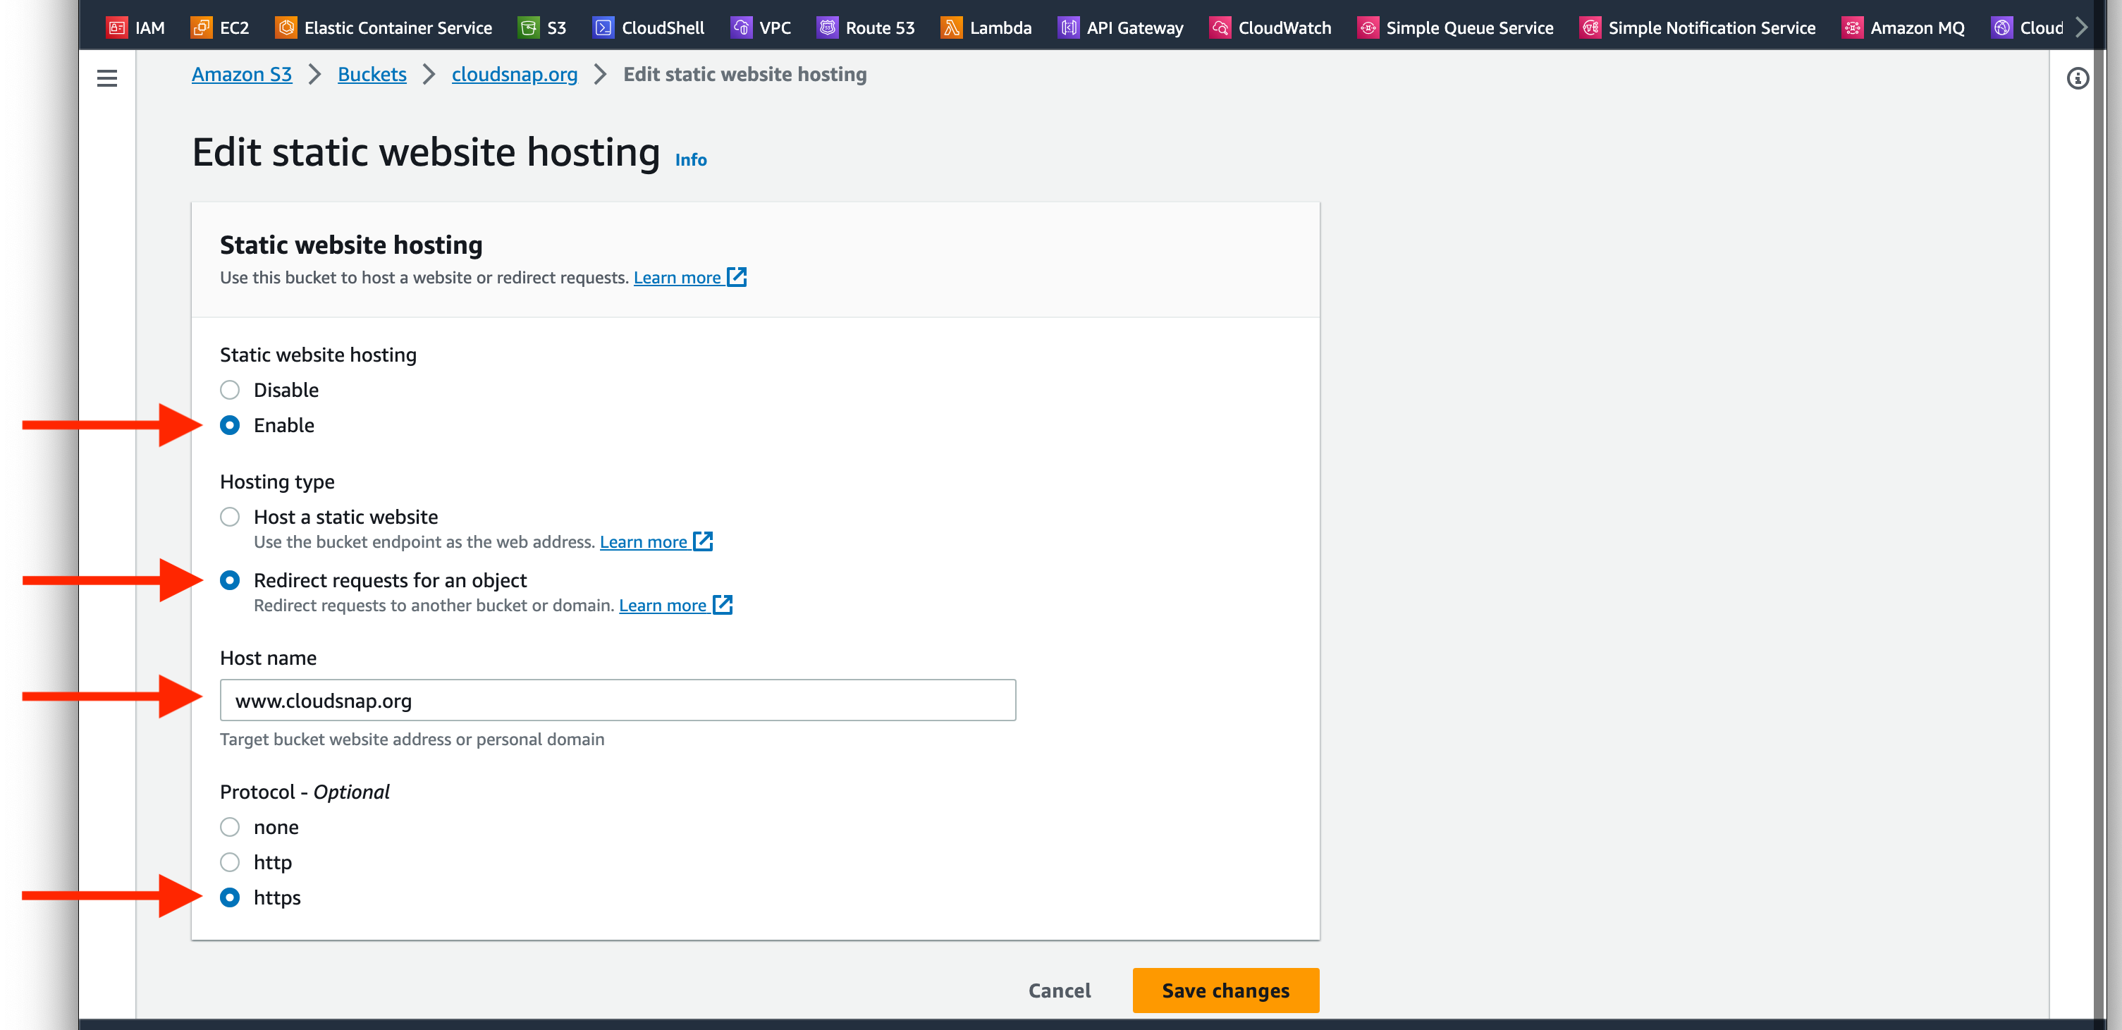Choose Host a static website option

(230, 517)
